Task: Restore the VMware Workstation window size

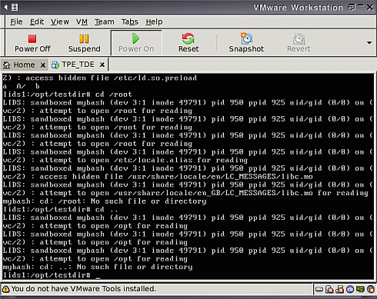Action: (351, 7)
